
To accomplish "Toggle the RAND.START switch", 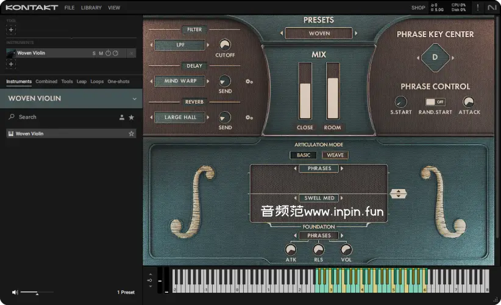I will (x=435, y=102).
